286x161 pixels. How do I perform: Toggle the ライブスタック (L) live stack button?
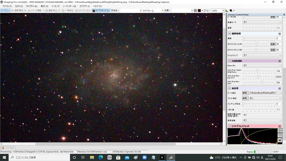point(101,10)
